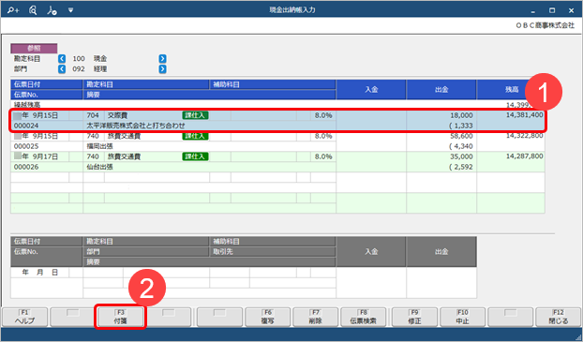583x342 pixels.
Task: Click the tax amount ( 4,340
Action: tap(461, 146)
